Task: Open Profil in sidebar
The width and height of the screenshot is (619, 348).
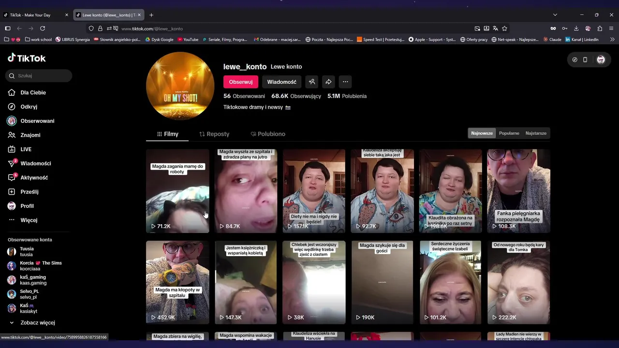Action: coord(27,206)
